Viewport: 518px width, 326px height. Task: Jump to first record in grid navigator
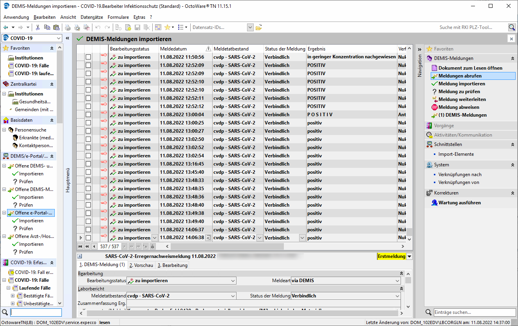[80, 247]
